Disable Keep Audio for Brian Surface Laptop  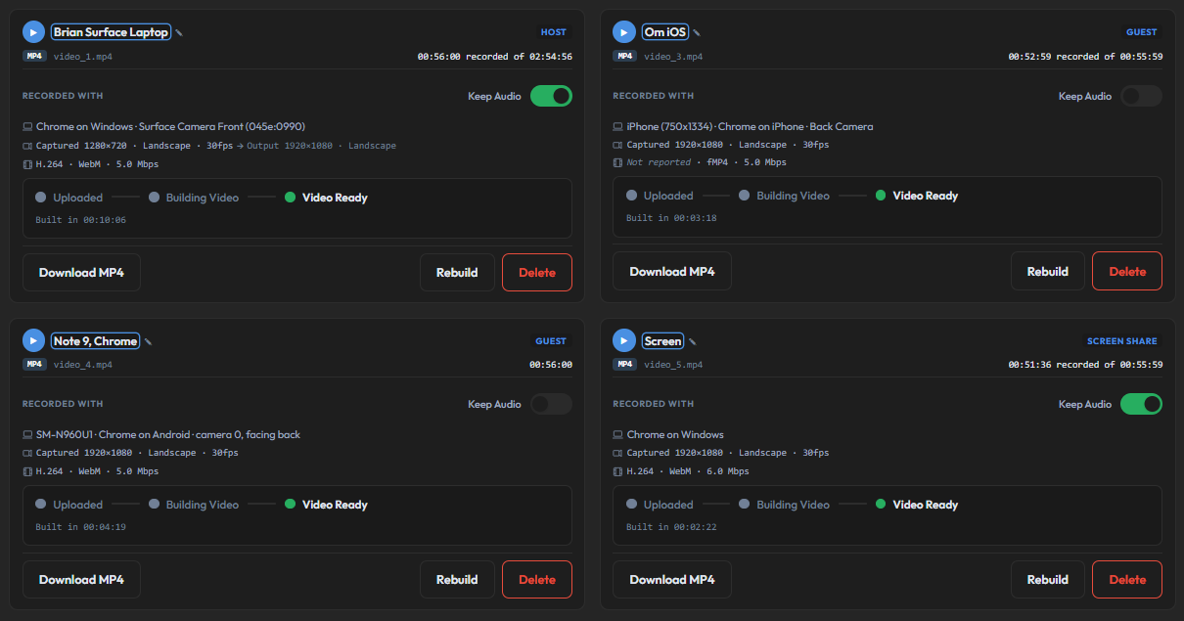pyautogui.click(x=551, y=96)
